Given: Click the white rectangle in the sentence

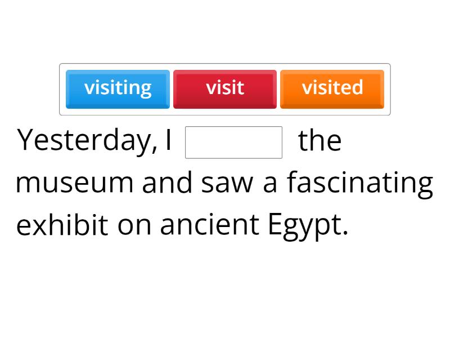Looking at the screenshot, I should 233,142.
